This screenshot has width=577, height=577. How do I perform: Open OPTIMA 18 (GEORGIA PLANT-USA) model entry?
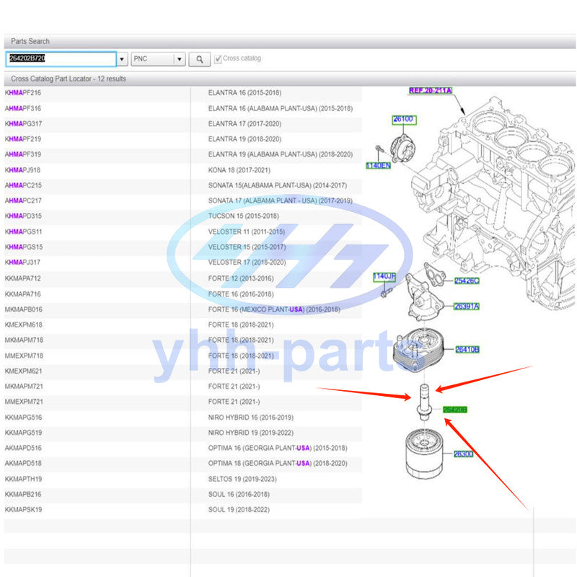pos(278,463)
